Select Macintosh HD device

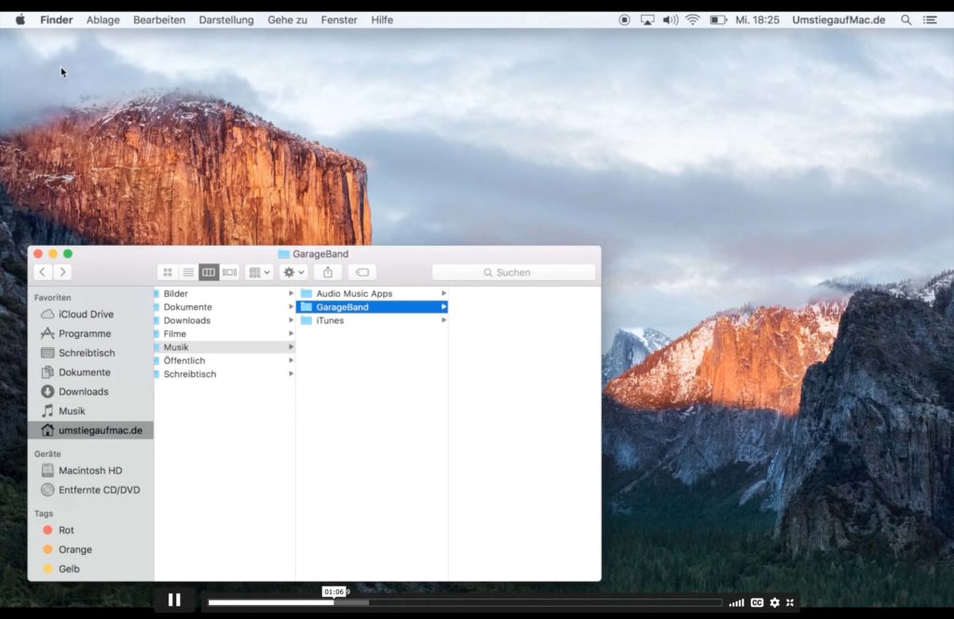90,471
